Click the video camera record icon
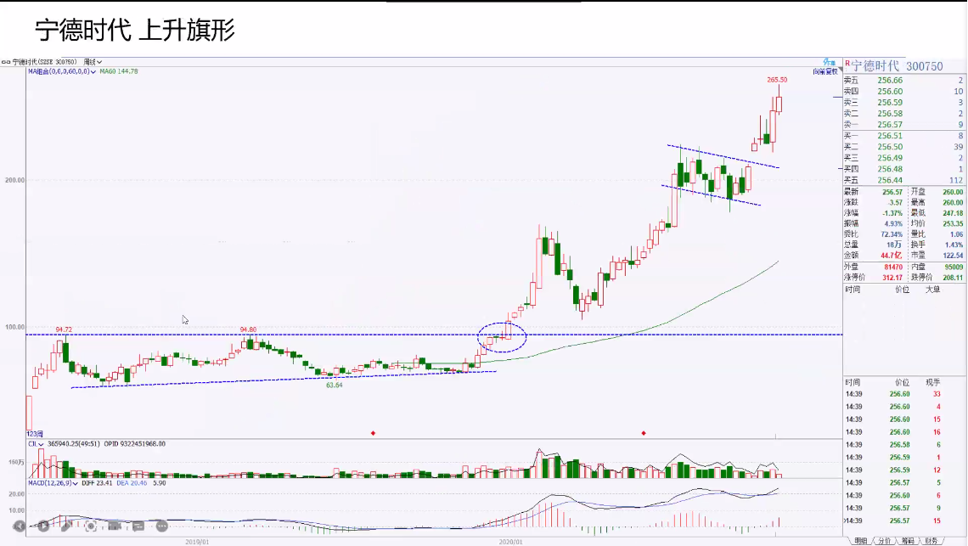This screenshot has height=546, width=968. click(x=115, y=526)
